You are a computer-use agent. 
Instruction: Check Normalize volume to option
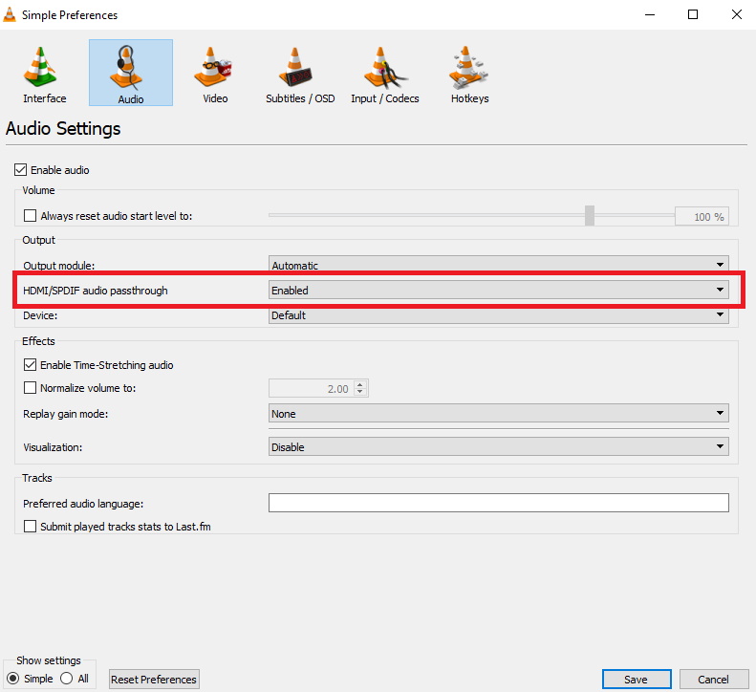point(31,388)
